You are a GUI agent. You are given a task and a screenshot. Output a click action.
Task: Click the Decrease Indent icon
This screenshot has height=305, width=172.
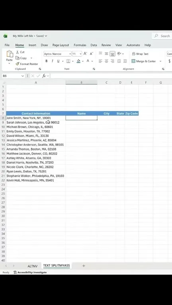(119, 61)
